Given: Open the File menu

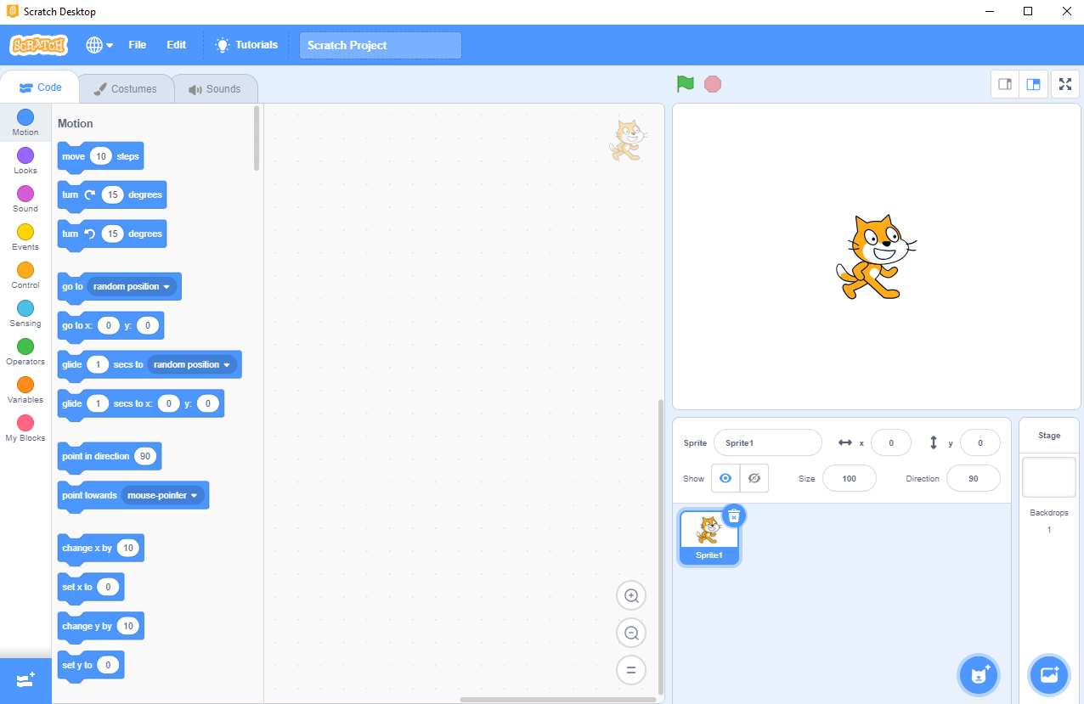Looking at the screenshot, I should [138, 45].
